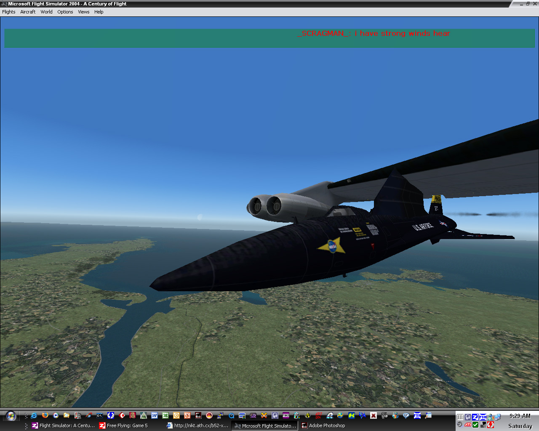The image size is (539, 431).
Task: Open the Aircraft menu
Action: click(x=28, y=12)
